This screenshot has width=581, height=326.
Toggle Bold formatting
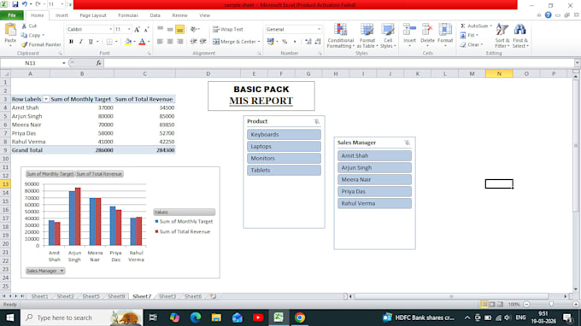[x=71, y=42]
